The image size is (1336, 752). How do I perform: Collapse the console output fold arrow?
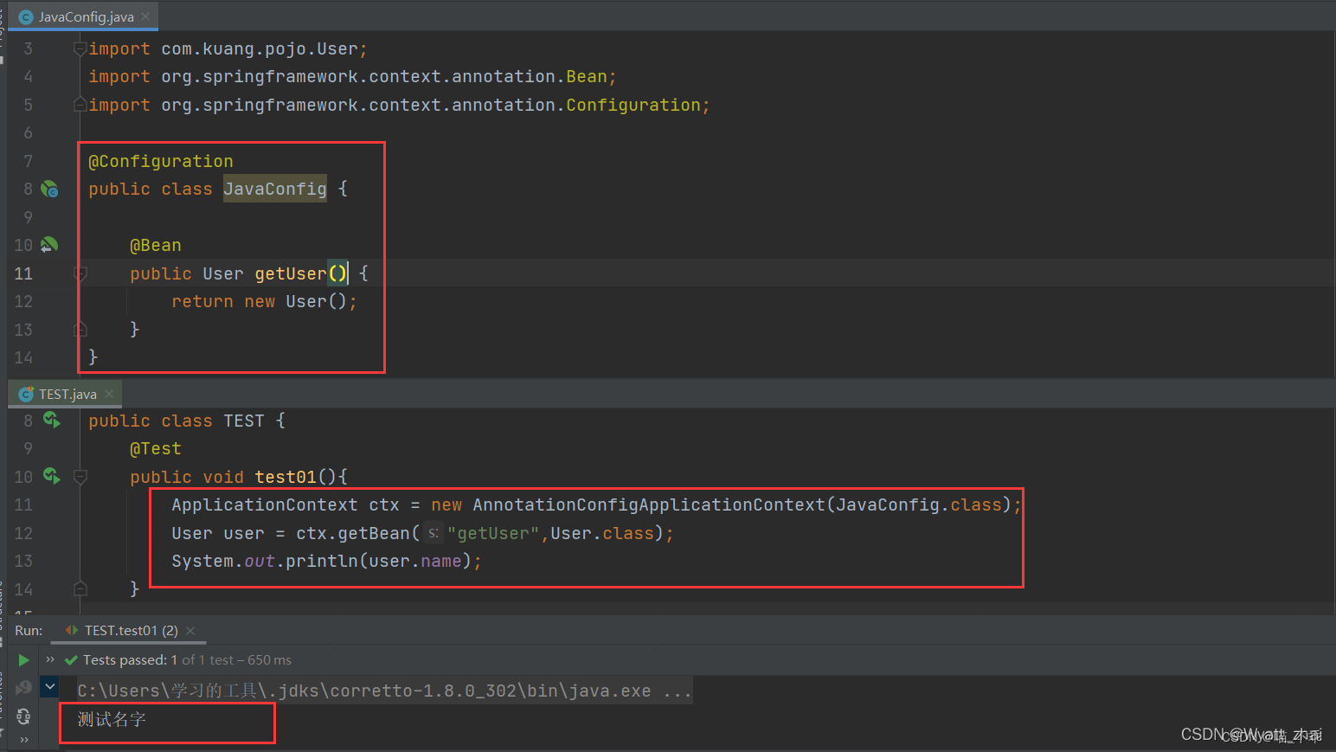pyautogui.click(x=50, y=687)
